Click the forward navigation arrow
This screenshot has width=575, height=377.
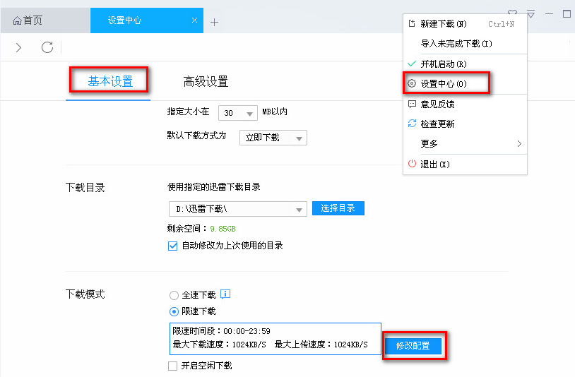point(18,47)
